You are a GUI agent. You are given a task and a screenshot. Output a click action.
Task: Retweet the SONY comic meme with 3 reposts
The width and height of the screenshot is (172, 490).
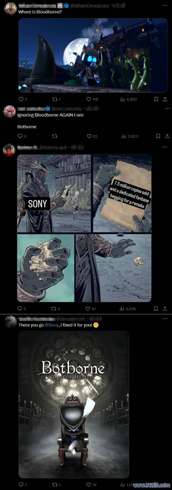(56, 309)
